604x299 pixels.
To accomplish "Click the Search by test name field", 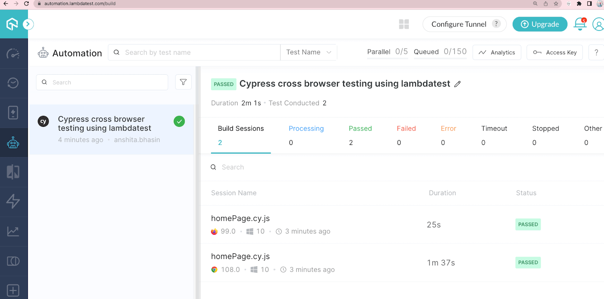I will click(x=194, y=52).
